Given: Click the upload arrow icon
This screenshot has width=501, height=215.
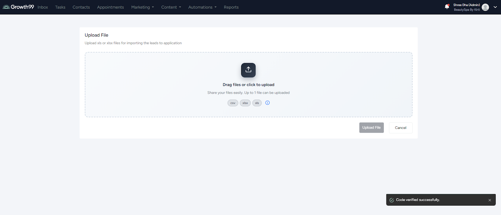Looking at the screenshot, I should coord(248,70).
